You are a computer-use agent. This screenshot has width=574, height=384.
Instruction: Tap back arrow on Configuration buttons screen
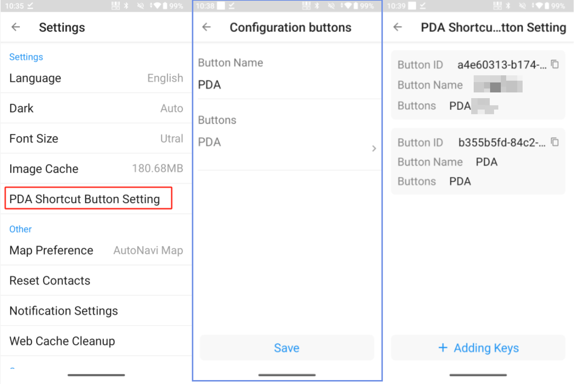coord(207,27)
